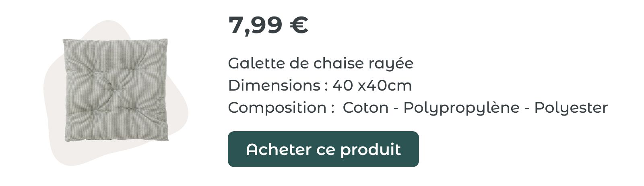Click the word Coton in composition

(365, 107)
